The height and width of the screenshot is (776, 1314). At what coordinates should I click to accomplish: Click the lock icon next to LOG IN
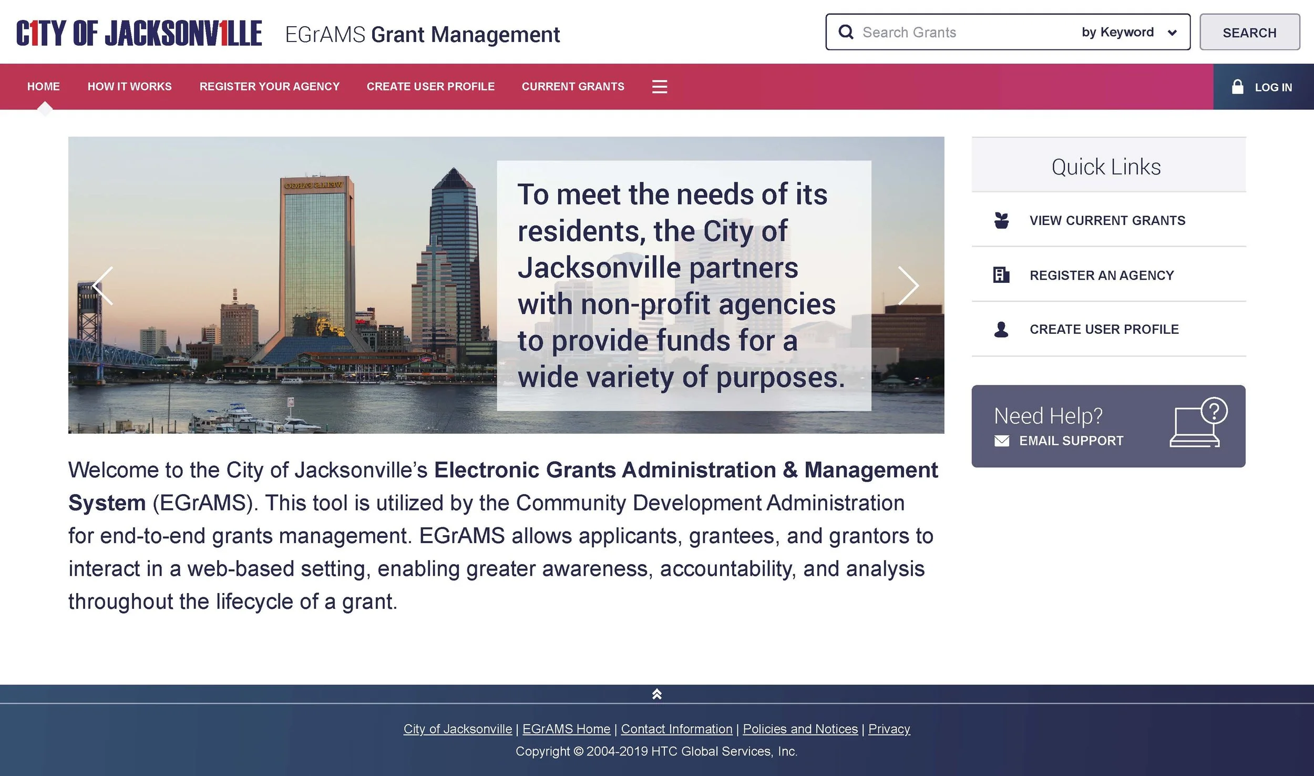tap(1239, 87)
